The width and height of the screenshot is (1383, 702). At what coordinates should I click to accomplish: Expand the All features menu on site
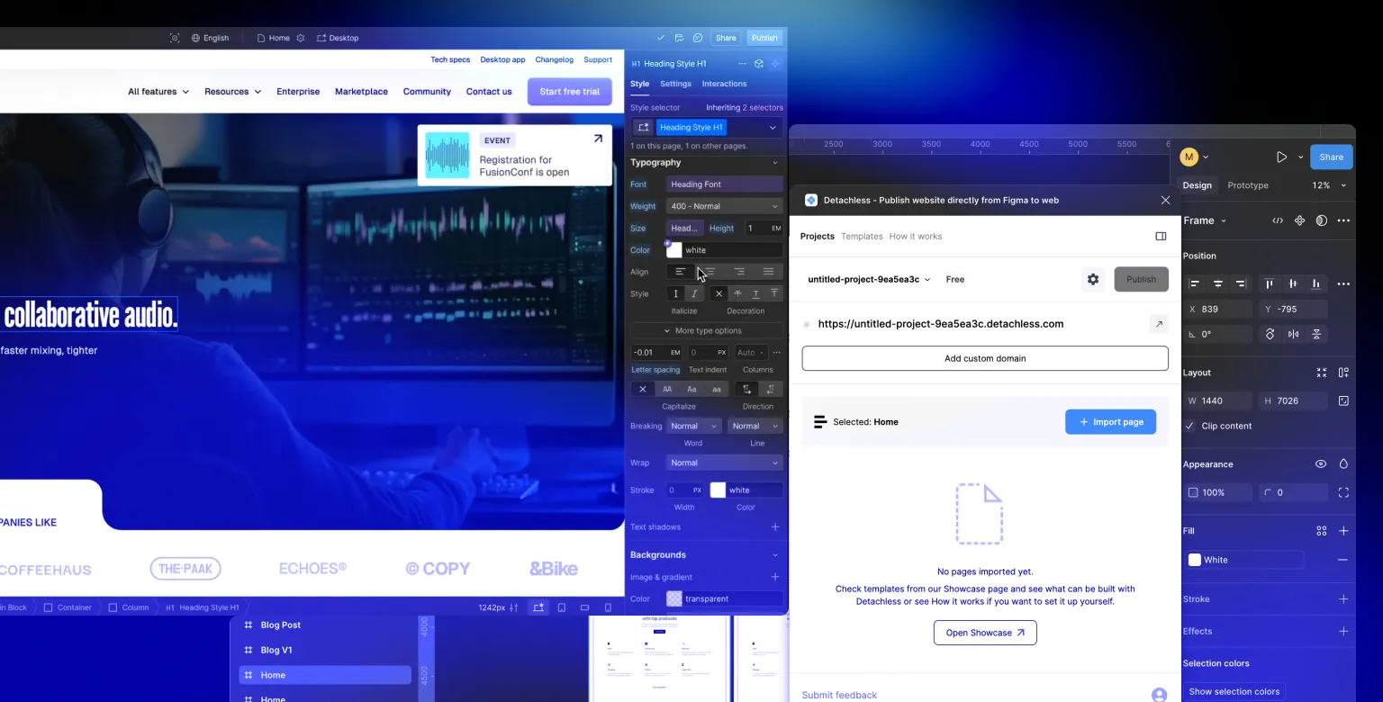(158, 92)
